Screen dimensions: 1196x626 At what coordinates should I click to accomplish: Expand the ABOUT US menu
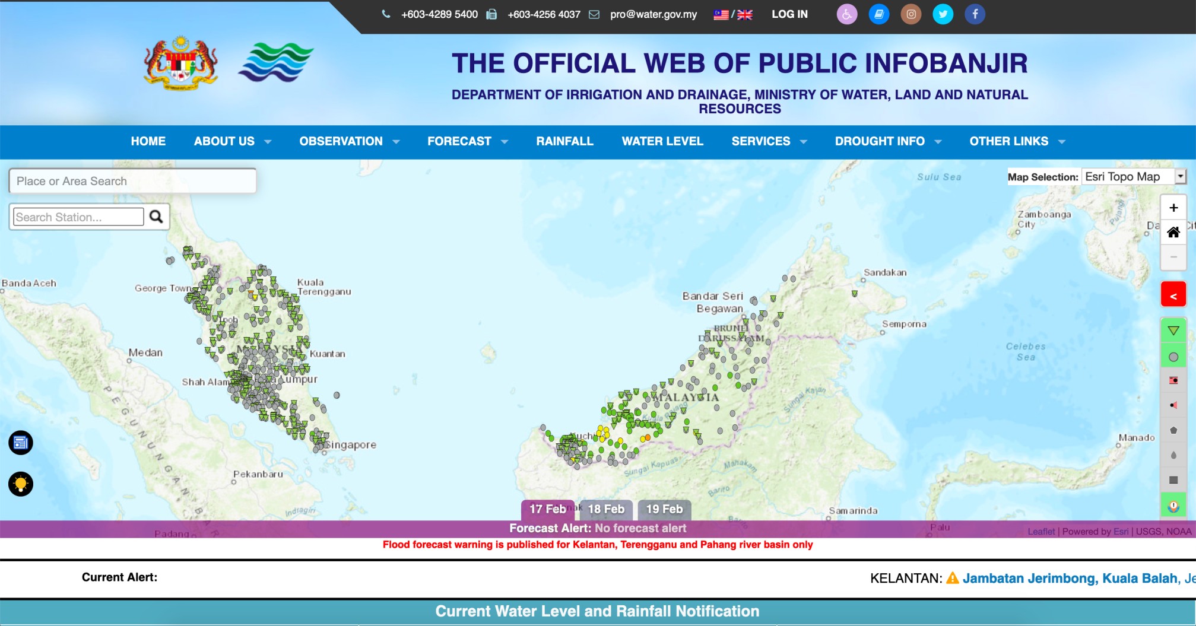[233, 141]
